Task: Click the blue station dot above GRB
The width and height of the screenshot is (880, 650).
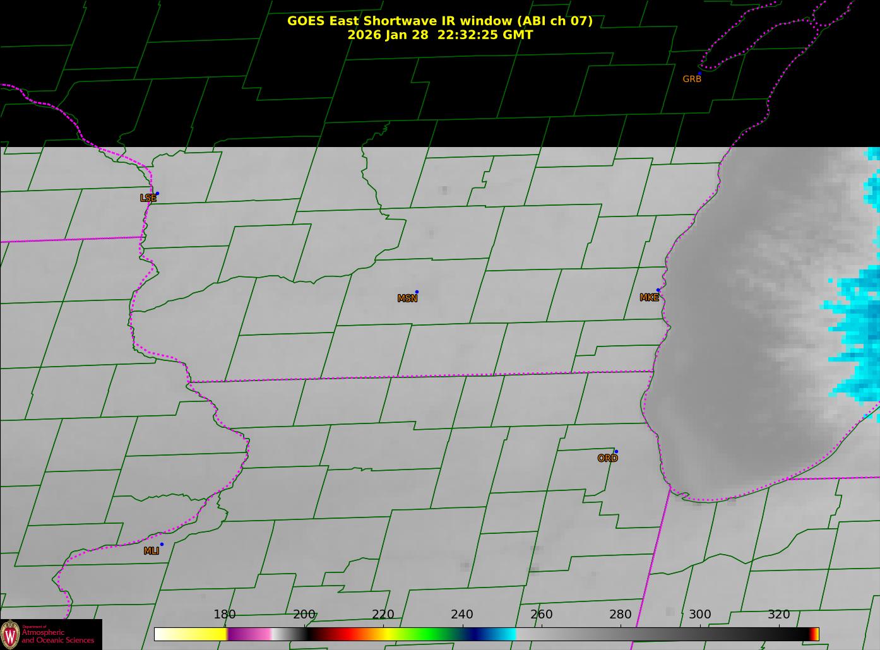Action: tap(699, 73)
